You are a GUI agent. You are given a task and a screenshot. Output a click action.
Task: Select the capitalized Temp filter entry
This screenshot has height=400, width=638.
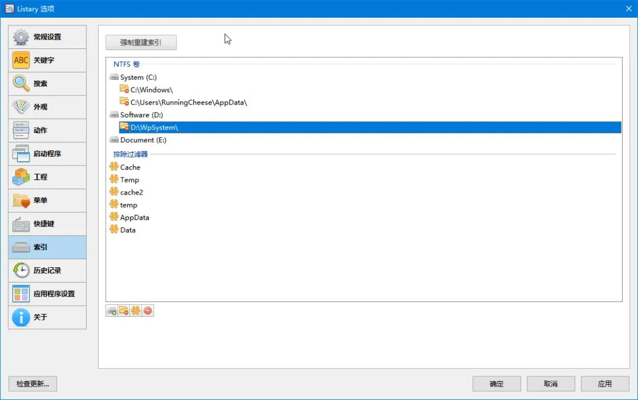click(x=130, y=180)
